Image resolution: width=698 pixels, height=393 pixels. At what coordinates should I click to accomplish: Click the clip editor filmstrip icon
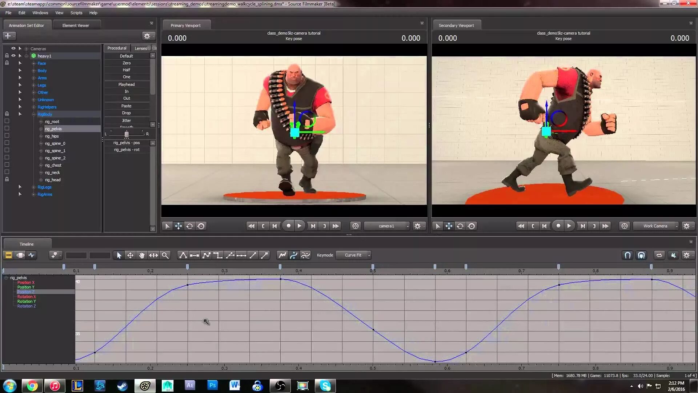tap(8, 255)
